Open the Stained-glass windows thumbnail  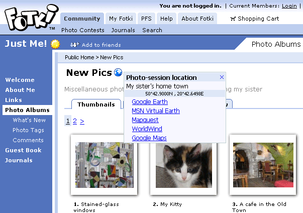[x=104, y=165]
